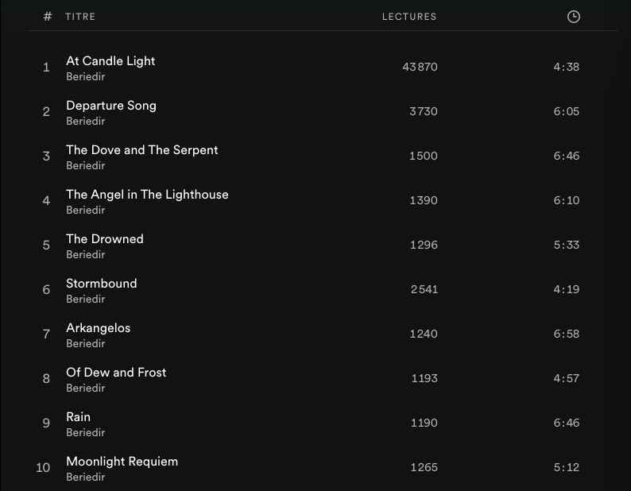Select Moonlight Requiem track title
Screen dimensions: 631x491
click(122, 462)
